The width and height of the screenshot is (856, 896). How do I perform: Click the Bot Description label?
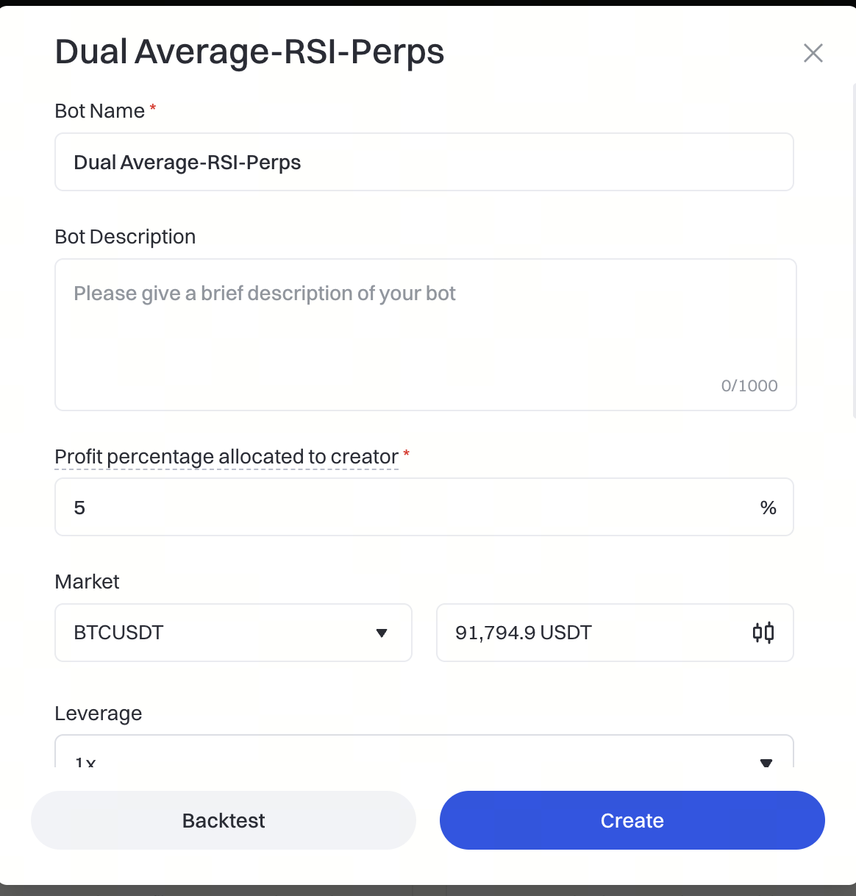click(x=125, y=237)
